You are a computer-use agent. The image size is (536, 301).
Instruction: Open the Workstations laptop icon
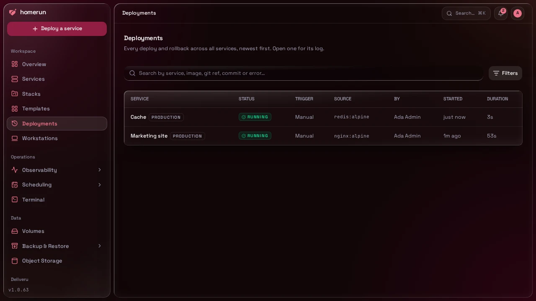[15, 138]
